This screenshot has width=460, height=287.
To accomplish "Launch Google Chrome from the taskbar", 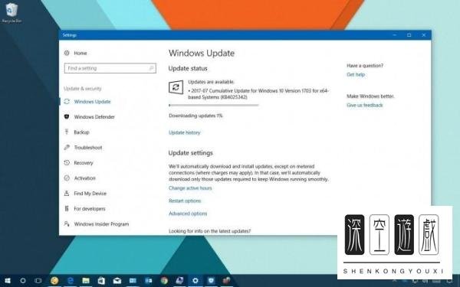I will (x=164, y=281).
